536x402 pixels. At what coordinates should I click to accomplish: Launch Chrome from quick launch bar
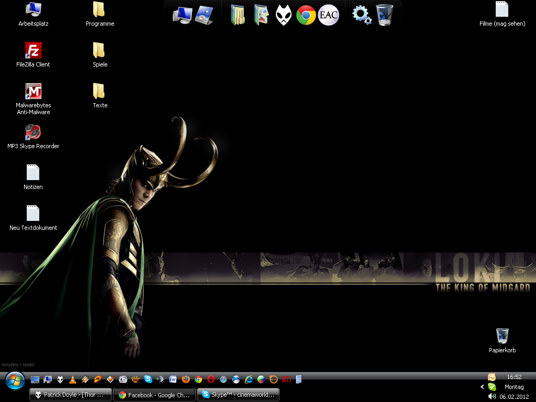pos(198,379)
